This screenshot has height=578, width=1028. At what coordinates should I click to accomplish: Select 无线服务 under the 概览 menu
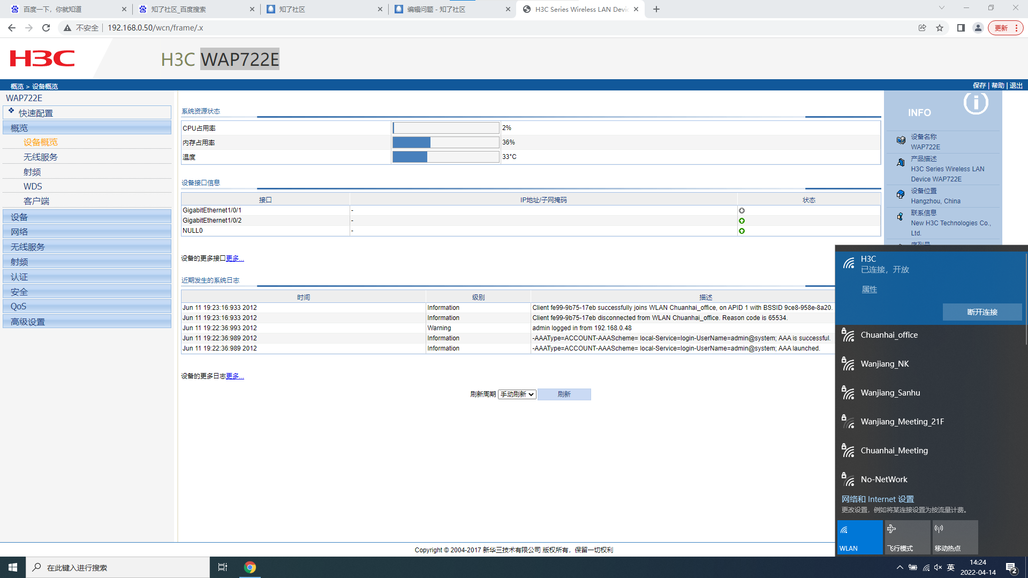[x=41, y=157]
